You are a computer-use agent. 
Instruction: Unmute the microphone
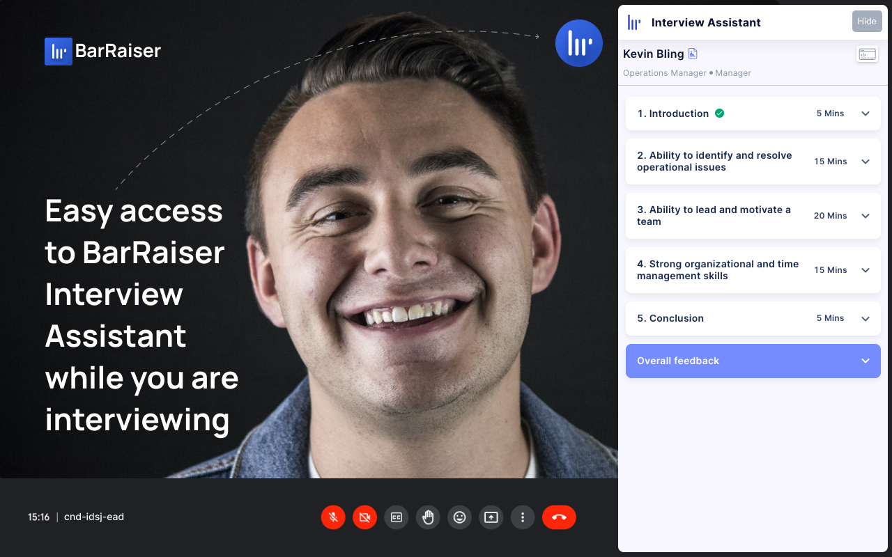[x=333, y=517]
